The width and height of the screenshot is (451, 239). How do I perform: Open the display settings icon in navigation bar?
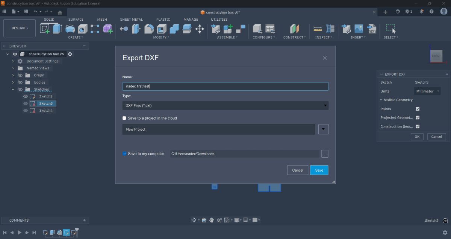click(x=237, y=220)
